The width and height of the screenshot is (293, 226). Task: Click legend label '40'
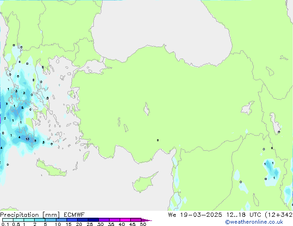click(122, 224)
